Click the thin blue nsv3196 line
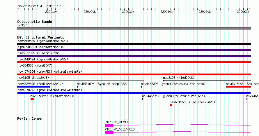 [207, 81]
